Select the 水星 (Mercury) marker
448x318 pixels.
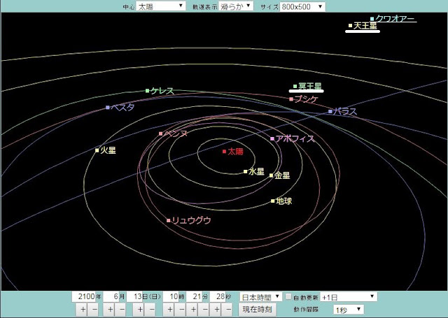tap(245, 171)
